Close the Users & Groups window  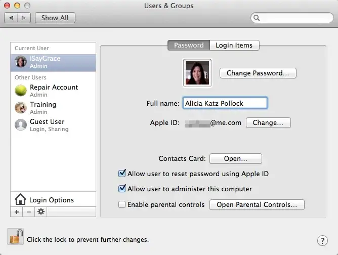[7, 6]
